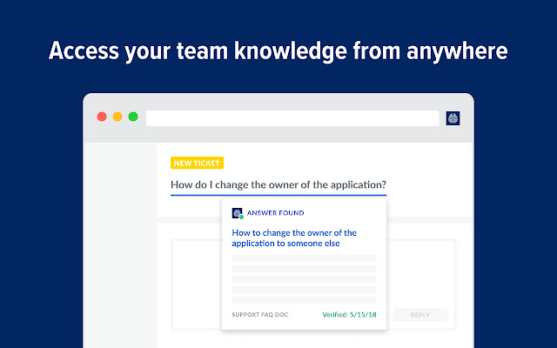Click the red close window dot
557x348 pixels.
[x=102, y=117]
